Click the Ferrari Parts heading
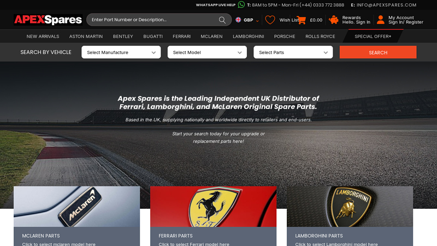437x246 pixels. click(175, 236)
